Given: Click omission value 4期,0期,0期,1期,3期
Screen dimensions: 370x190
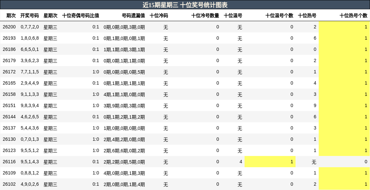Looking at the screenshot, I should [x=124, y=173].
